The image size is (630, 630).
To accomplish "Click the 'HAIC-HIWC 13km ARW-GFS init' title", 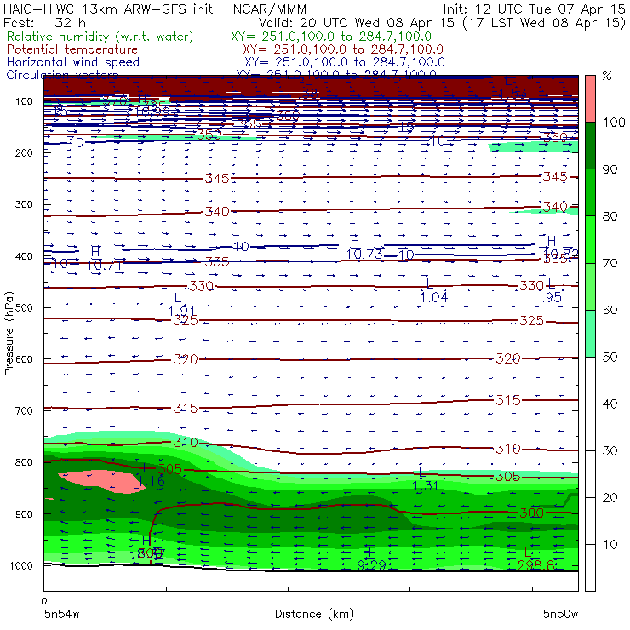I will (108, 9).
